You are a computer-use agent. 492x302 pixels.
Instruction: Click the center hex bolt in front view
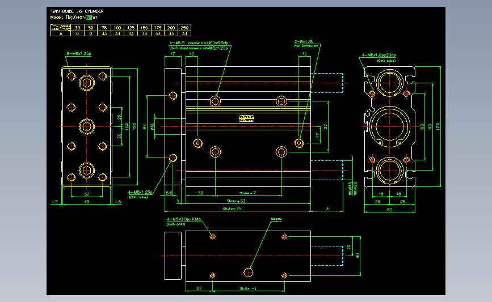pos(87,126)
